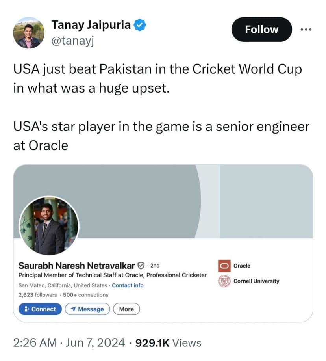Click the person-add icon on the Connect button
The width and height of the screenshot is (326, 361).
click(x=26, y=309)
